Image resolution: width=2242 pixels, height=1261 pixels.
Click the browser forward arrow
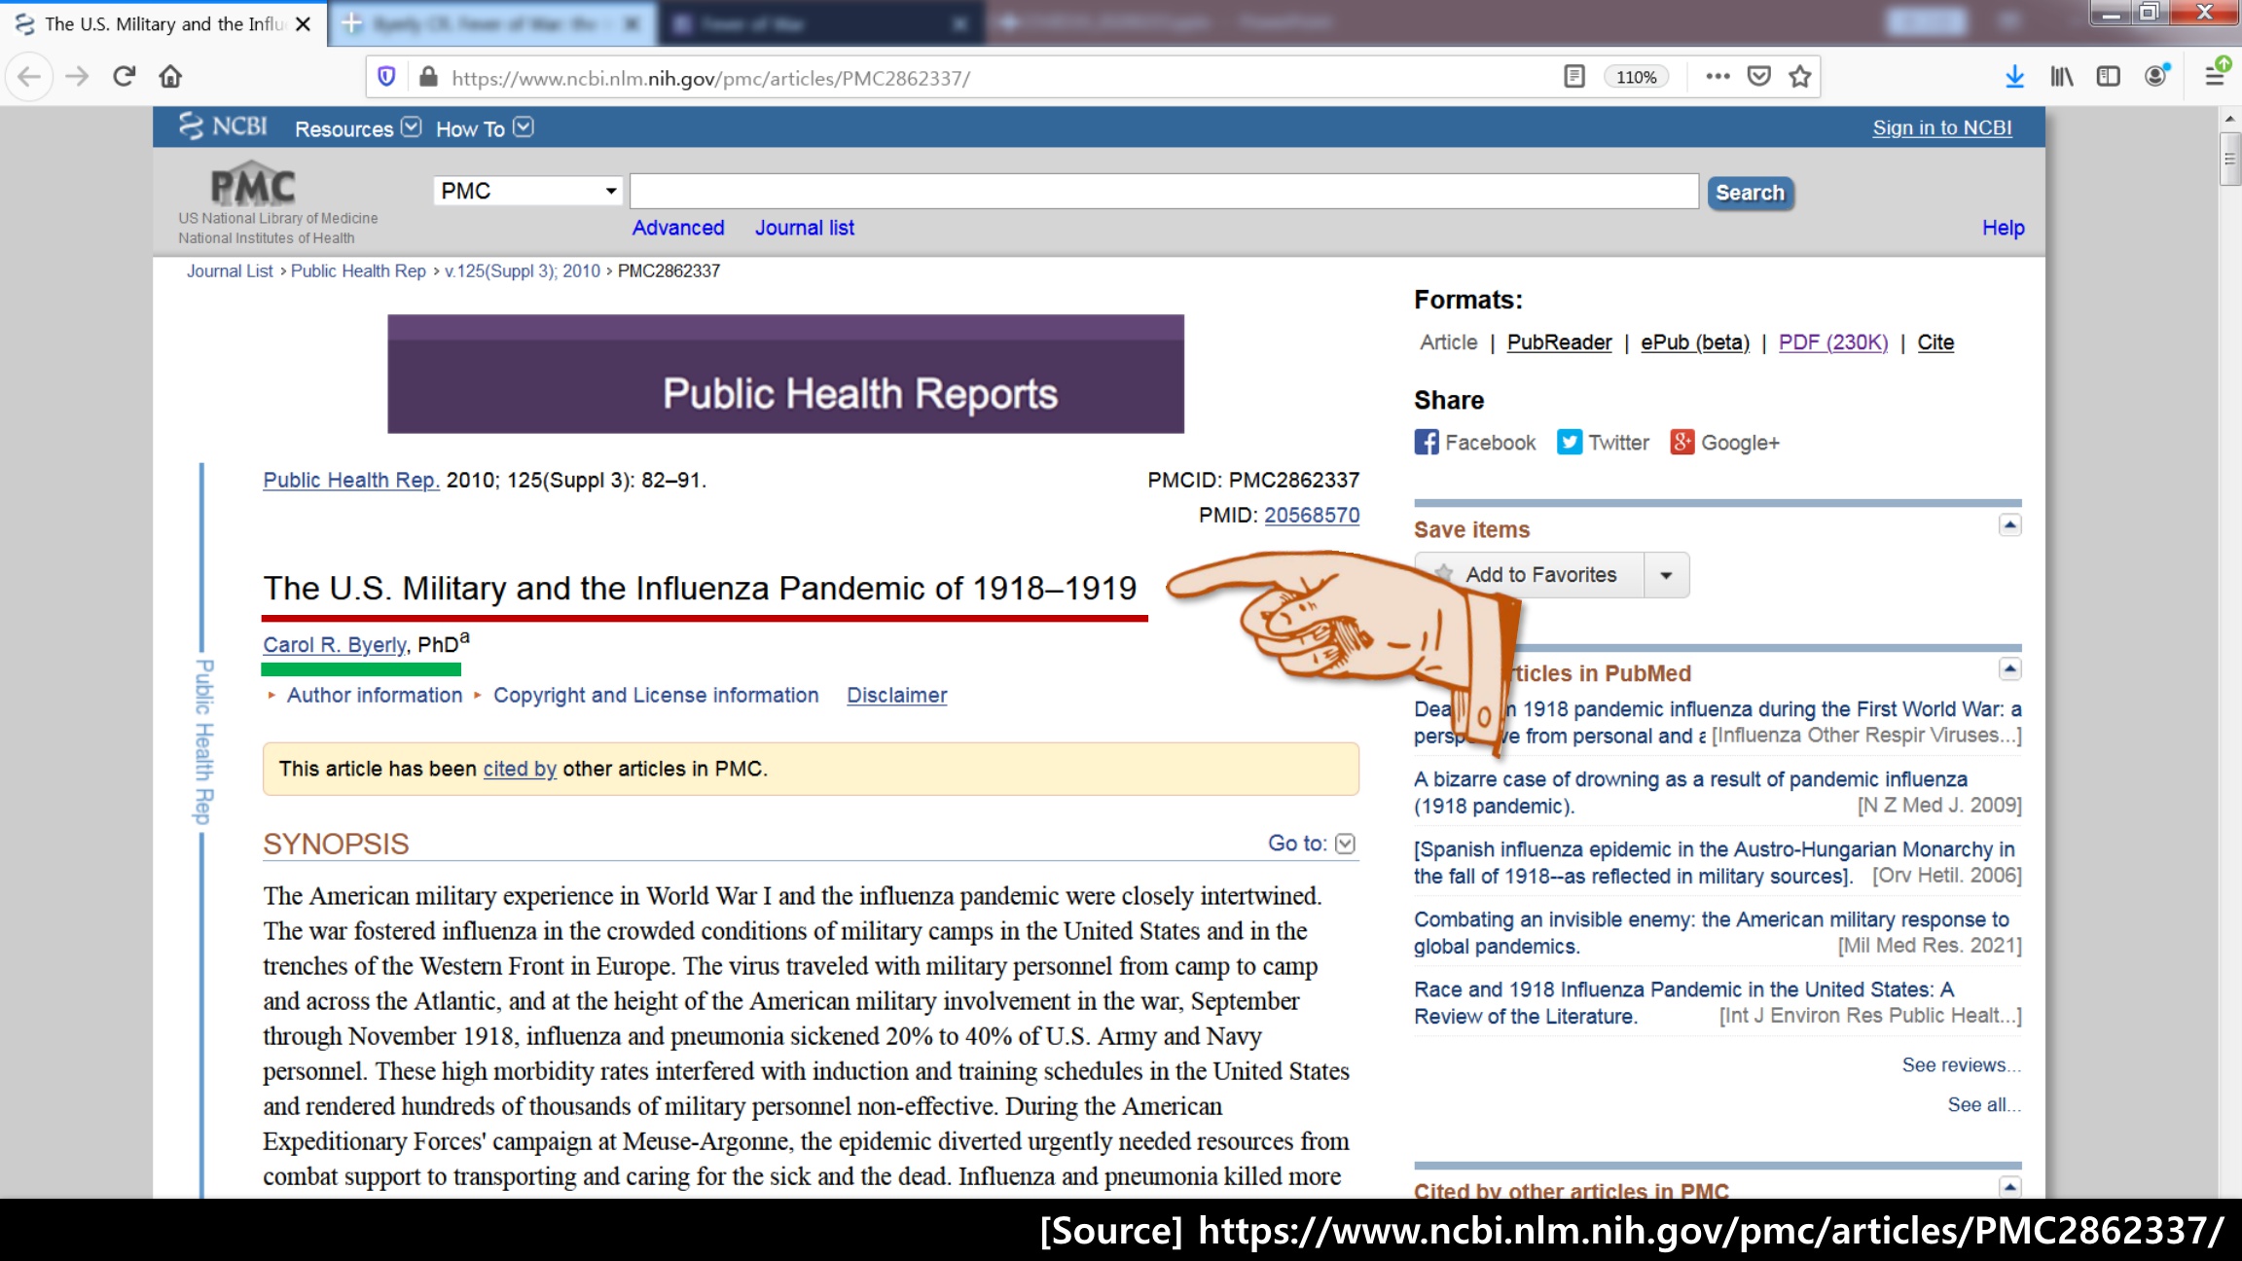(x=77, y=77)
